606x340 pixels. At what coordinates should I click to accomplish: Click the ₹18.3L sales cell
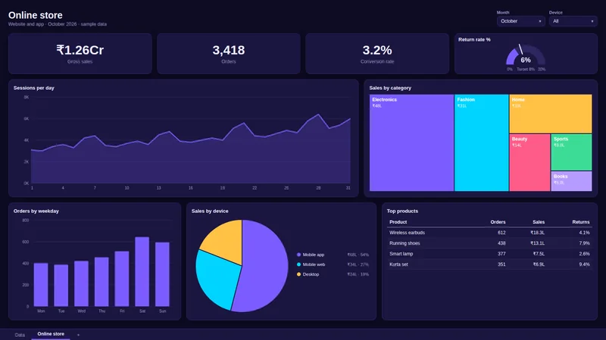[x=538, y=233]
